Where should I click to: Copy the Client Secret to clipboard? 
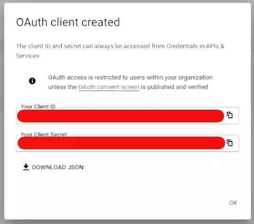tap(230, 143)
